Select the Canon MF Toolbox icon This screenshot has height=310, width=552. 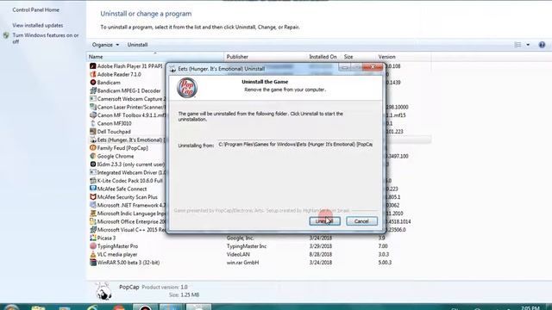93,115
